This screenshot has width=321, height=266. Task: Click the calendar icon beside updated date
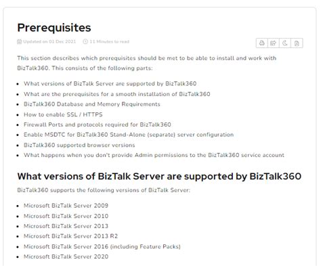(x=20, y=42)
